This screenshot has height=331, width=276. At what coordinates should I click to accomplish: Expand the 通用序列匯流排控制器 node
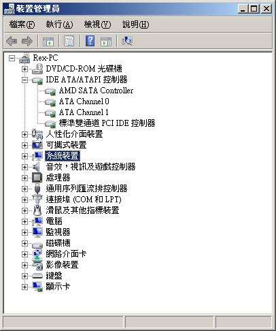[x=24, y=189]
